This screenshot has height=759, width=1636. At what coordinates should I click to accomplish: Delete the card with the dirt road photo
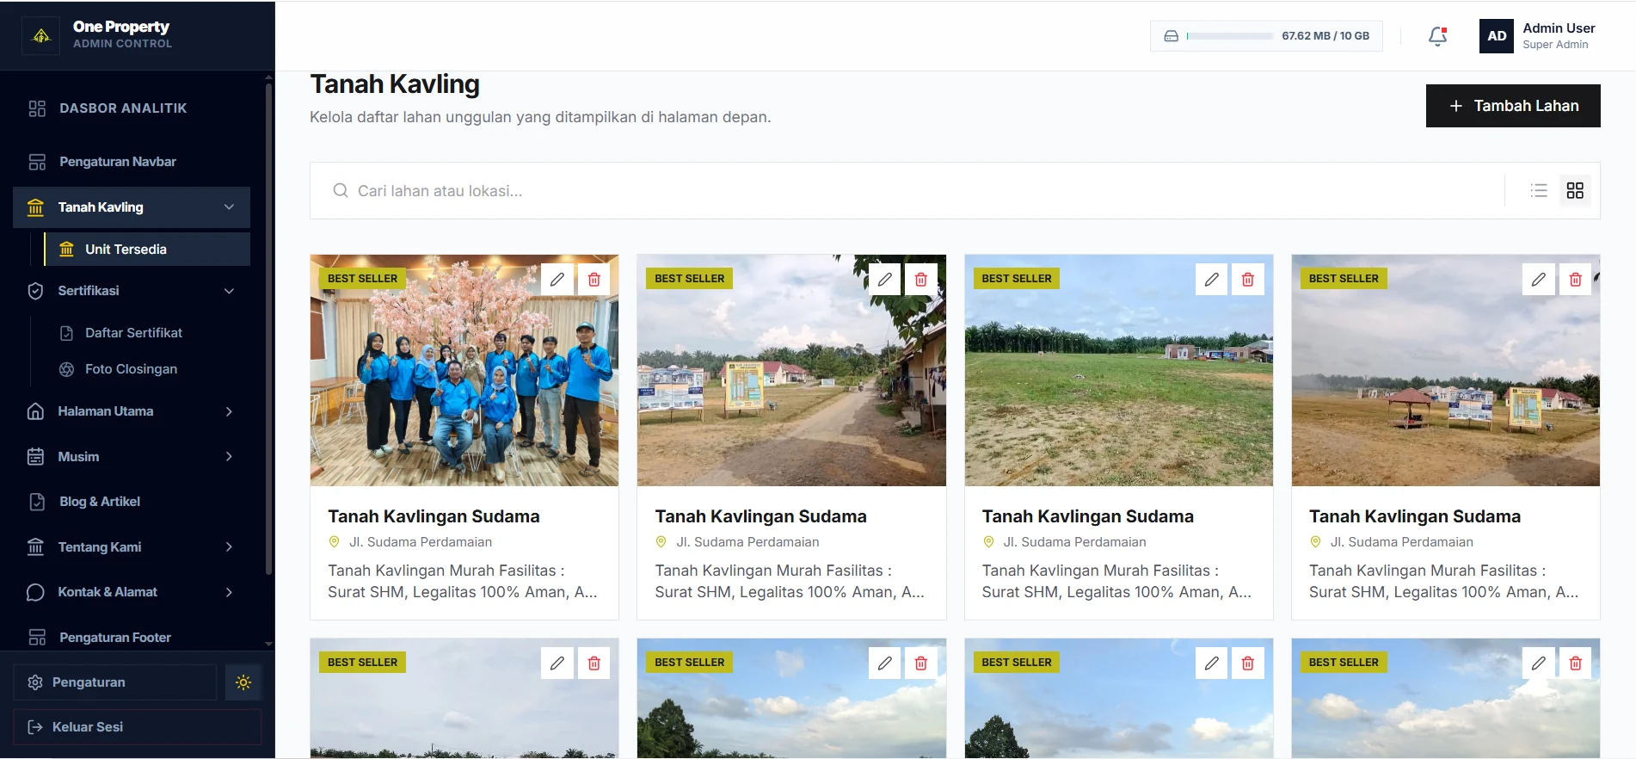(x=920, y=279)
